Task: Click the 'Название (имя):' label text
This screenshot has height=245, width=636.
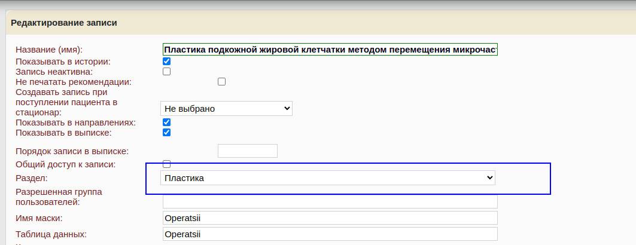Action: pos(49,50)
